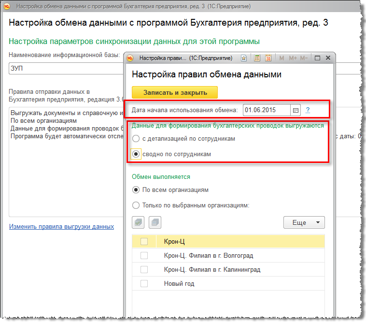Select сводно по сотрудникам option
The image size is (366, 322).
click(x=136, y=154)
